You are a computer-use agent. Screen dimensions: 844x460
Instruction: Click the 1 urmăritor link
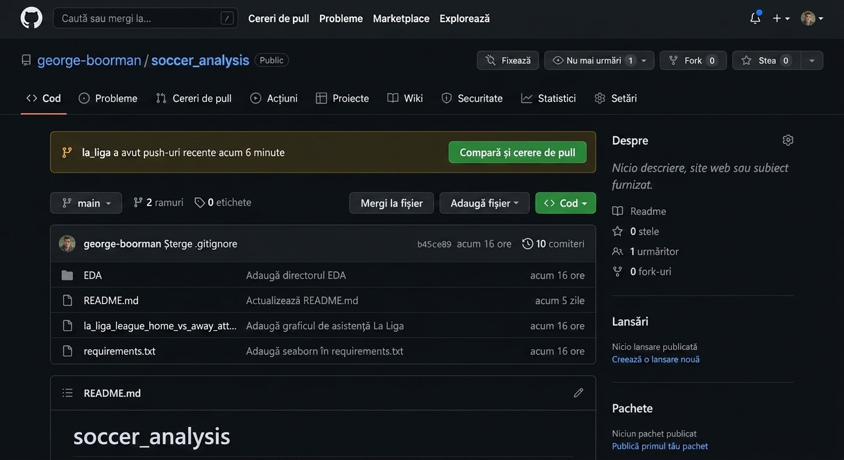646,252
